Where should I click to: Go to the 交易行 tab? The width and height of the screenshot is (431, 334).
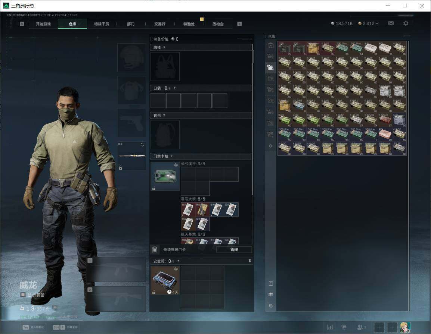click(x=160, y=24)
